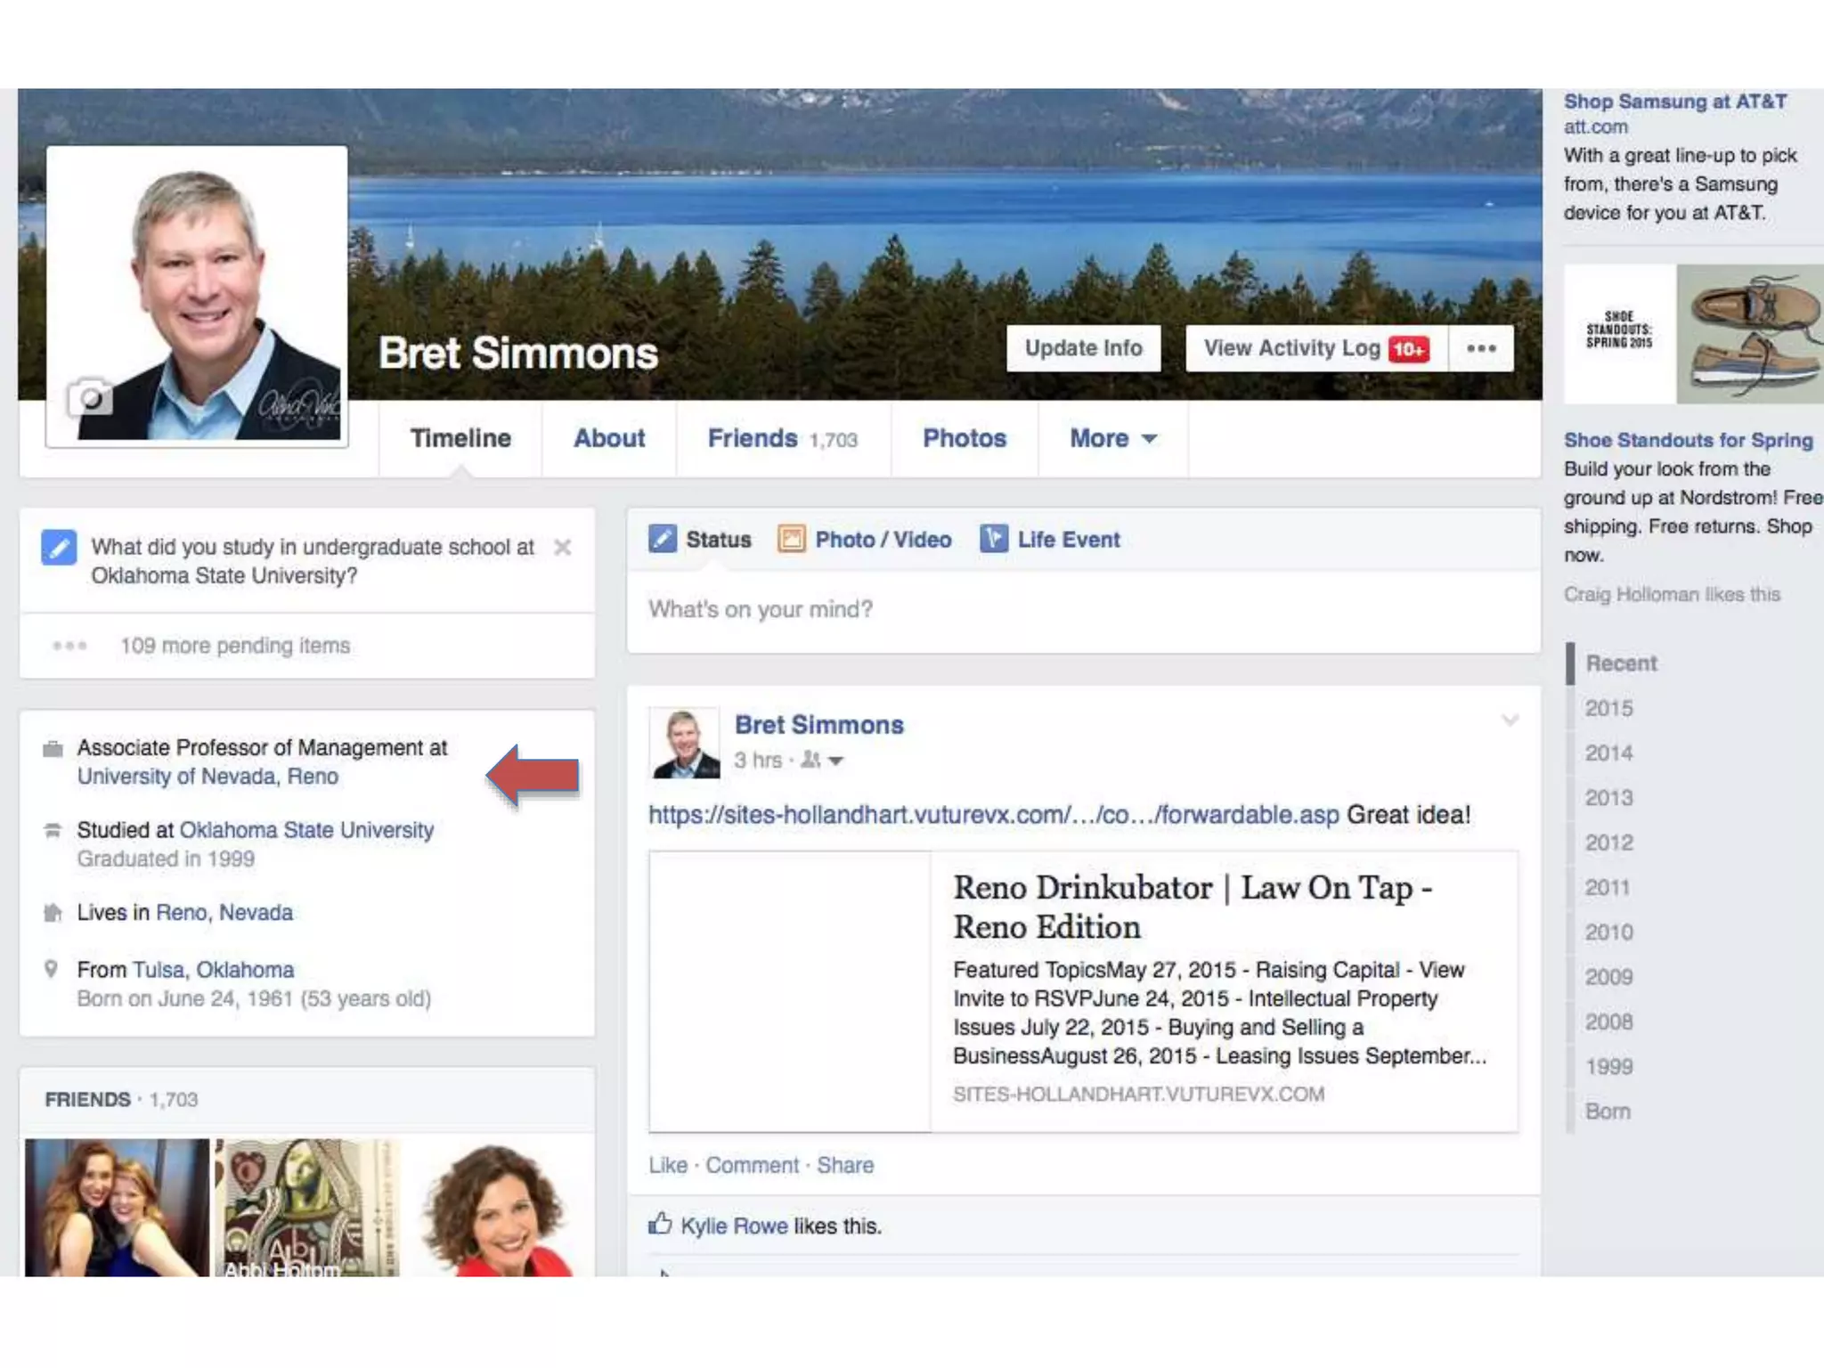
Task: Click the blue pencil icon beside study question
Action: pyautogui.click(x=59, y=547)
